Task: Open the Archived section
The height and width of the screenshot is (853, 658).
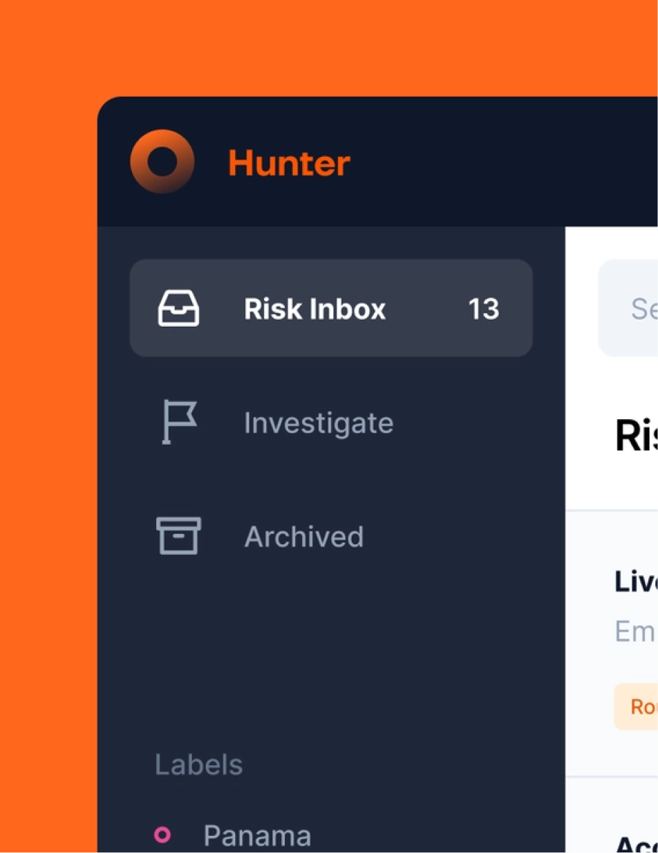Action: (x=303, y=537)
